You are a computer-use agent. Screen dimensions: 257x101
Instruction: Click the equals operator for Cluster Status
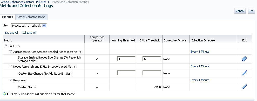[97, 87]
